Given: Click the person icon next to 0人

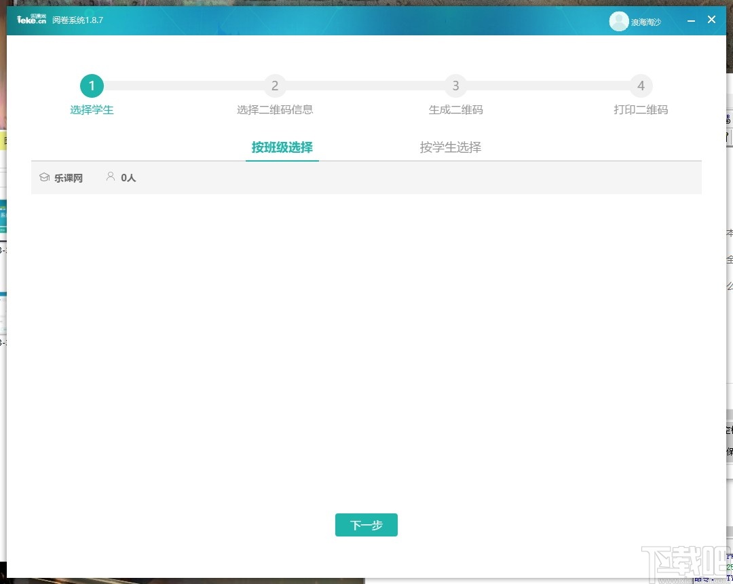Looking at the screenshot, I should (111, 177).
